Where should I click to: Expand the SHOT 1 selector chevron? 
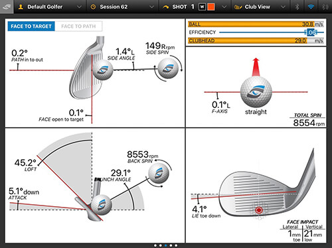coord(224,7)
